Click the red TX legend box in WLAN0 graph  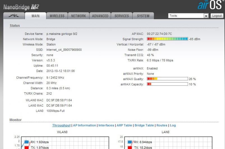[x=26, y=147]
